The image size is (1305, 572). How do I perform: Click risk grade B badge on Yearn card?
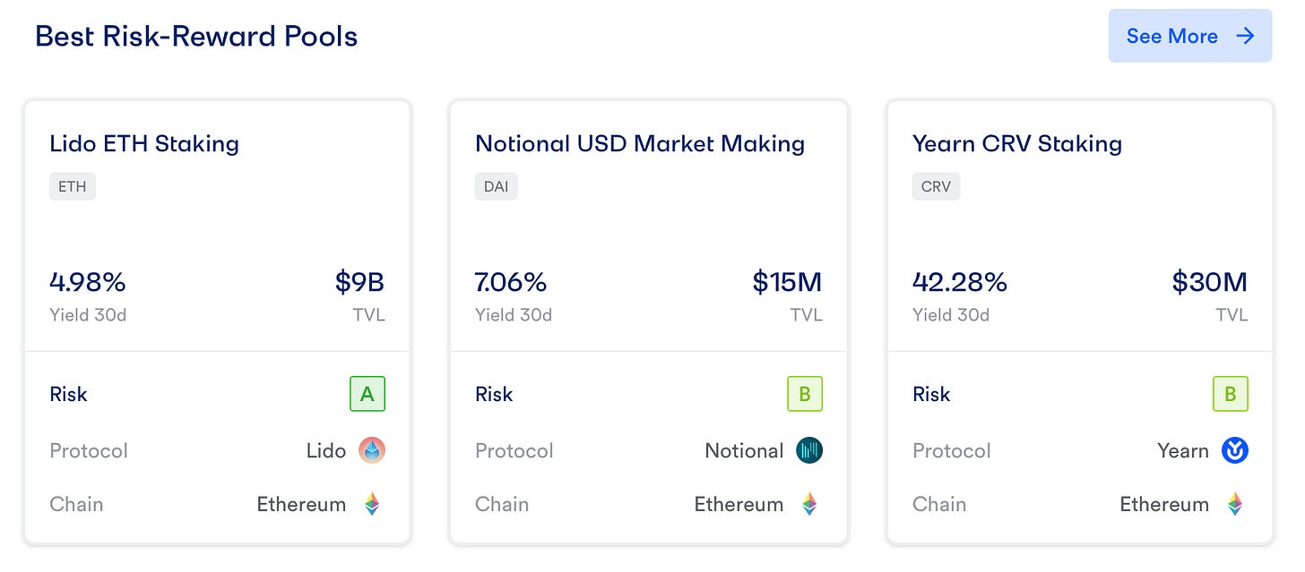[x=1231, y=394]
